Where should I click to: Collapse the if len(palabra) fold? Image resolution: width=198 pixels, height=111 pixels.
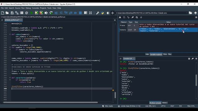click(10, 80)
